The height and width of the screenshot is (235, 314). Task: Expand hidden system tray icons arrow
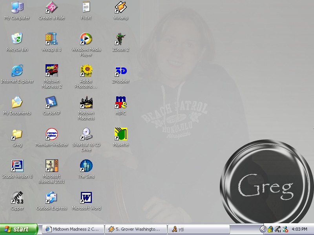click(263, 229)
